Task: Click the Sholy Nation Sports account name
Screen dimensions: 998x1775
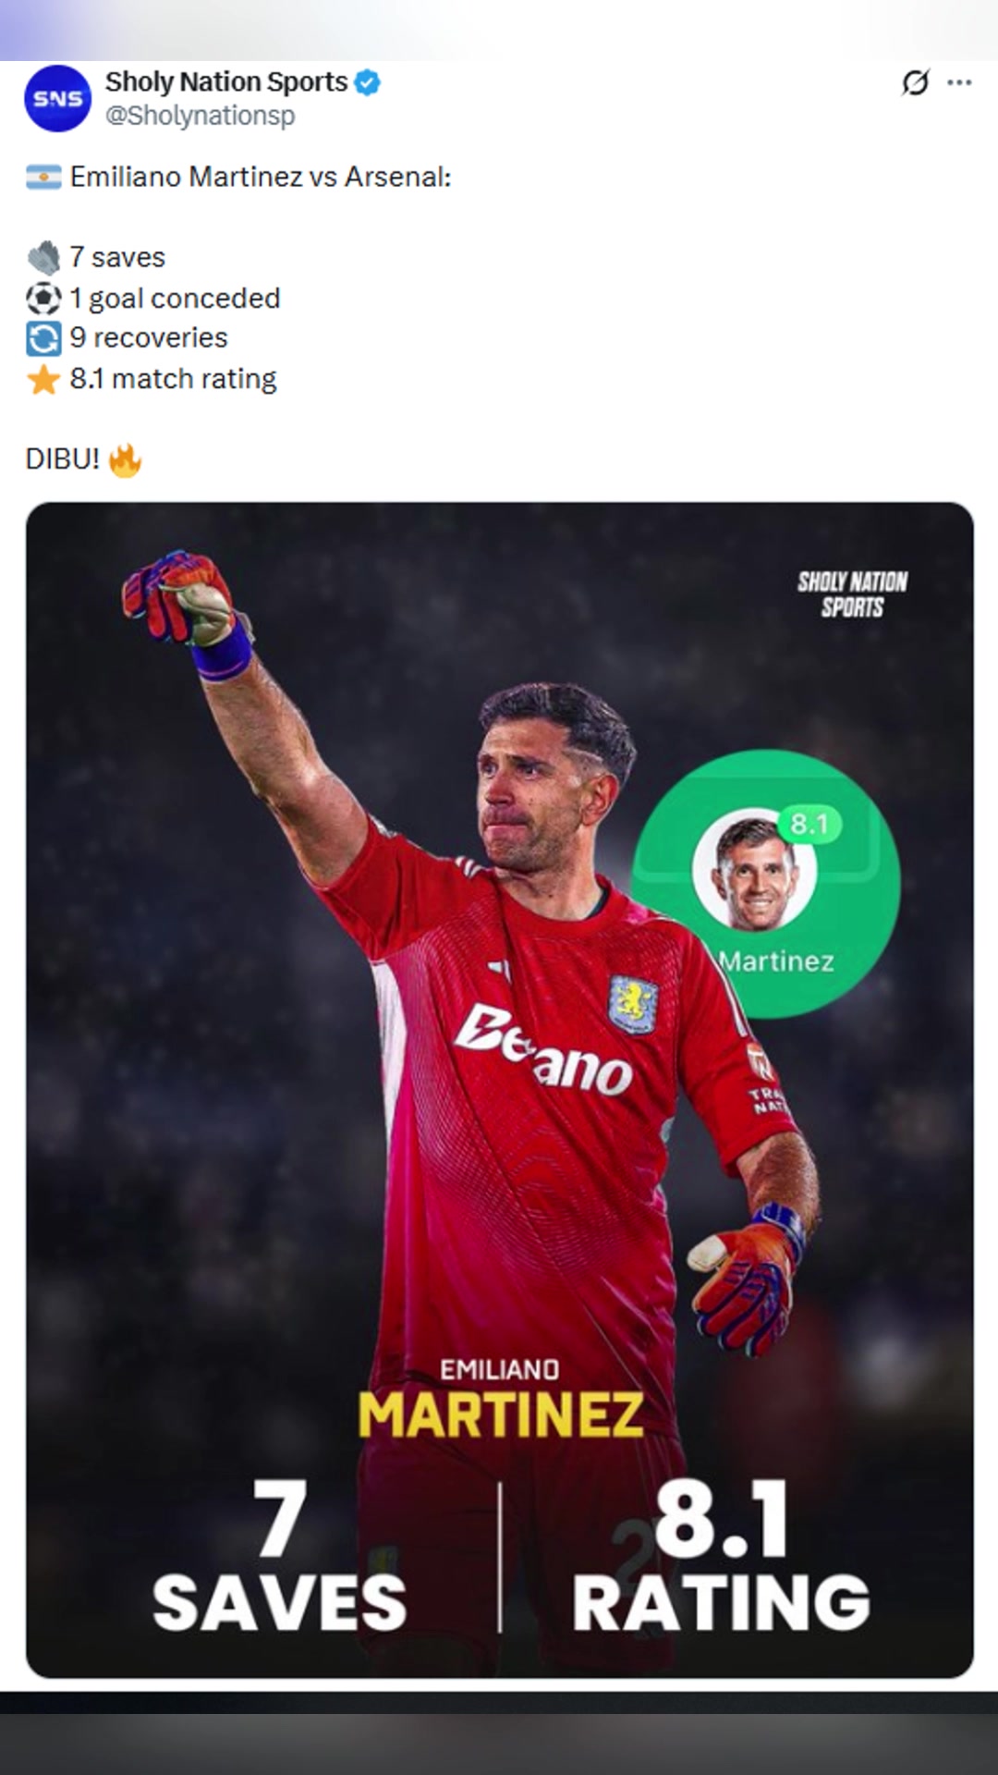Action: click(226, 82)
